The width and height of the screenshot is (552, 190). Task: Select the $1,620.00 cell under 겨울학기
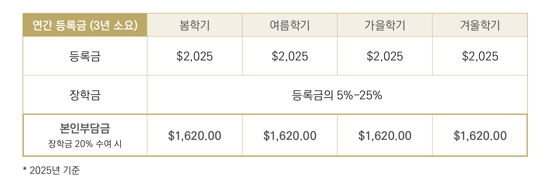480,136
